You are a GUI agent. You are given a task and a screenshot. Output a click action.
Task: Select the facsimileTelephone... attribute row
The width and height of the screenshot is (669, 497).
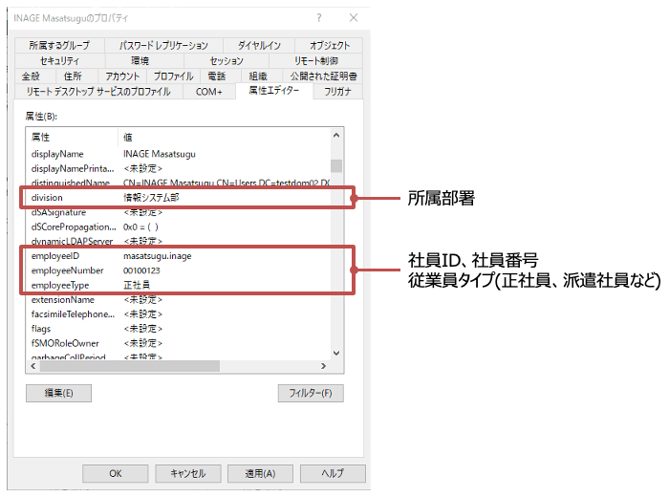pos(179,314)
